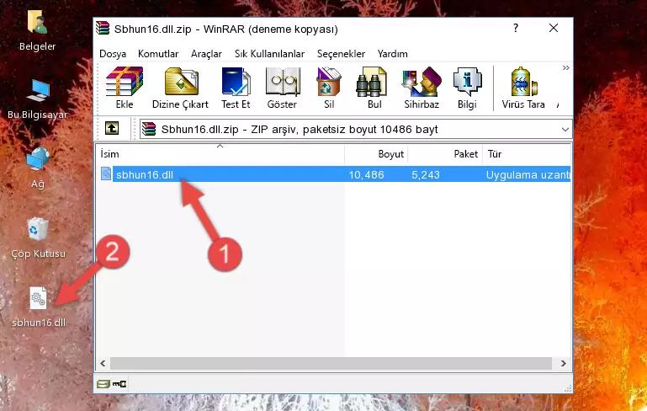Click the horizontal scrollbar track
Viewport: 647px width, 411px height.
(x=331, y=364)
